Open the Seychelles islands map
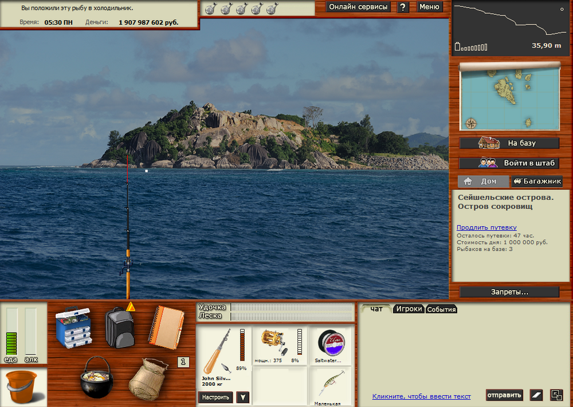This screenshot has width=573, height=407. click(509, 97)
